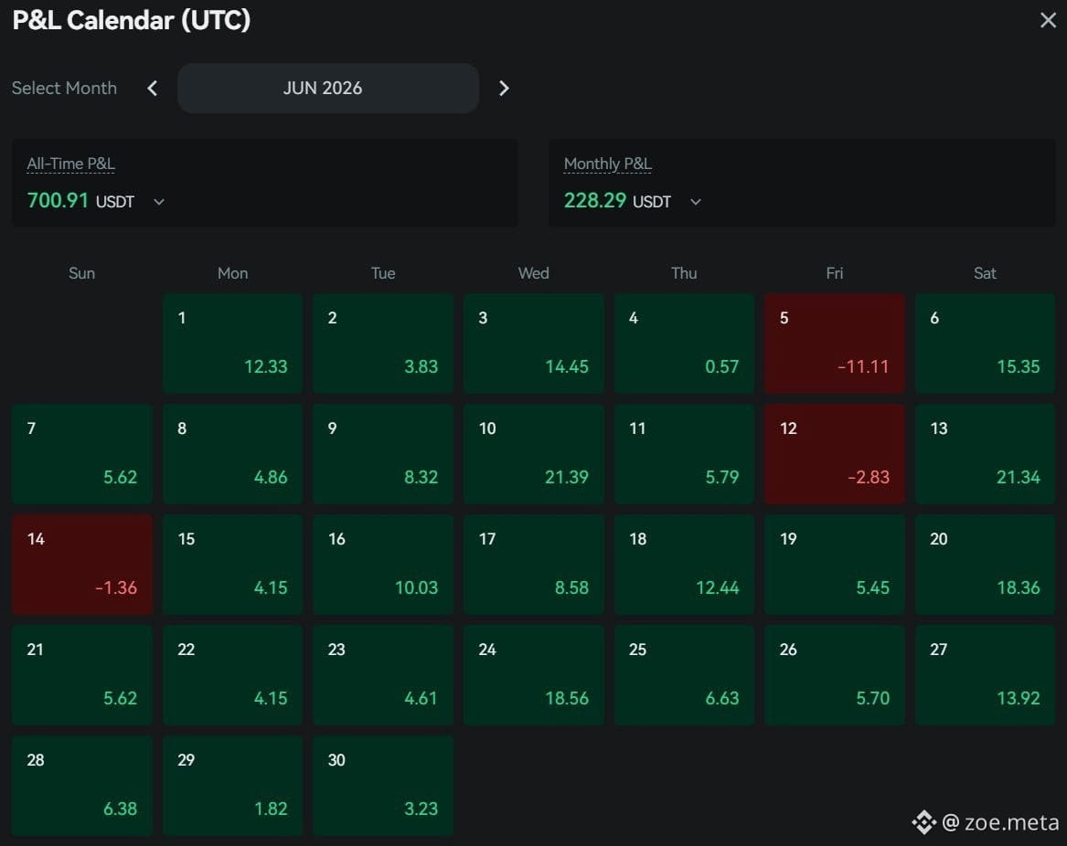Click the Wed column header
The width and height of the screenshot is (1067, 846).
tap(534, 273)
